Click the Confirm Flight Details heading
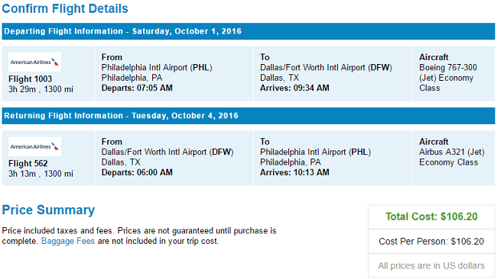The height and width of the screenshot is (279, 497). (x=65, y=8)
